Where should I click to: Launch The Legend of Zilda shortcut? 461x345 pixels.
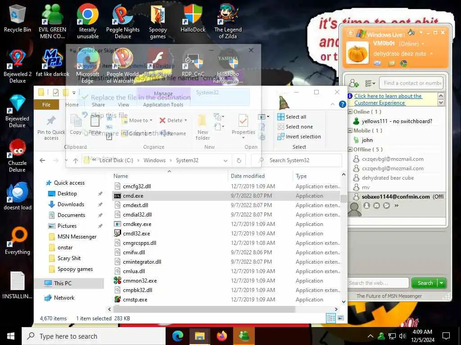(x=228, y=22)
